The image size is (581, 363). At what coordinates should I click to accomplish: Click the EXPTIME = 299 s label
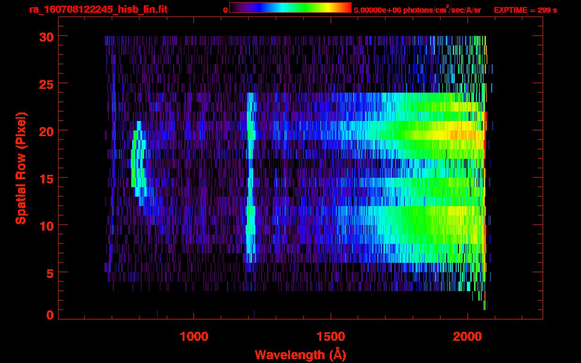(x=525, y=10)
